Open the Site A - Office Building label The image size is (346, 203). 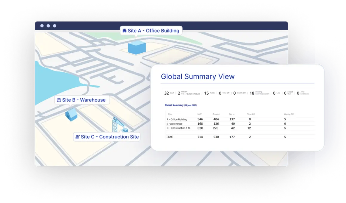pyautogui.click(x=151, y=31)
